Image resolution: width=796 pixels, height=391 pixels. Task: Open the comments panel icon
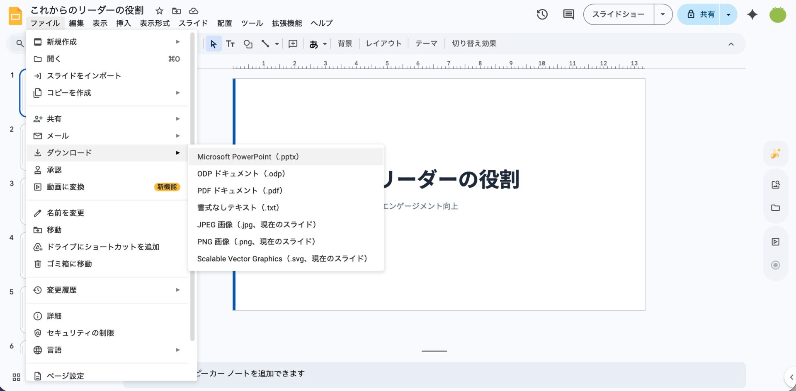568,14
